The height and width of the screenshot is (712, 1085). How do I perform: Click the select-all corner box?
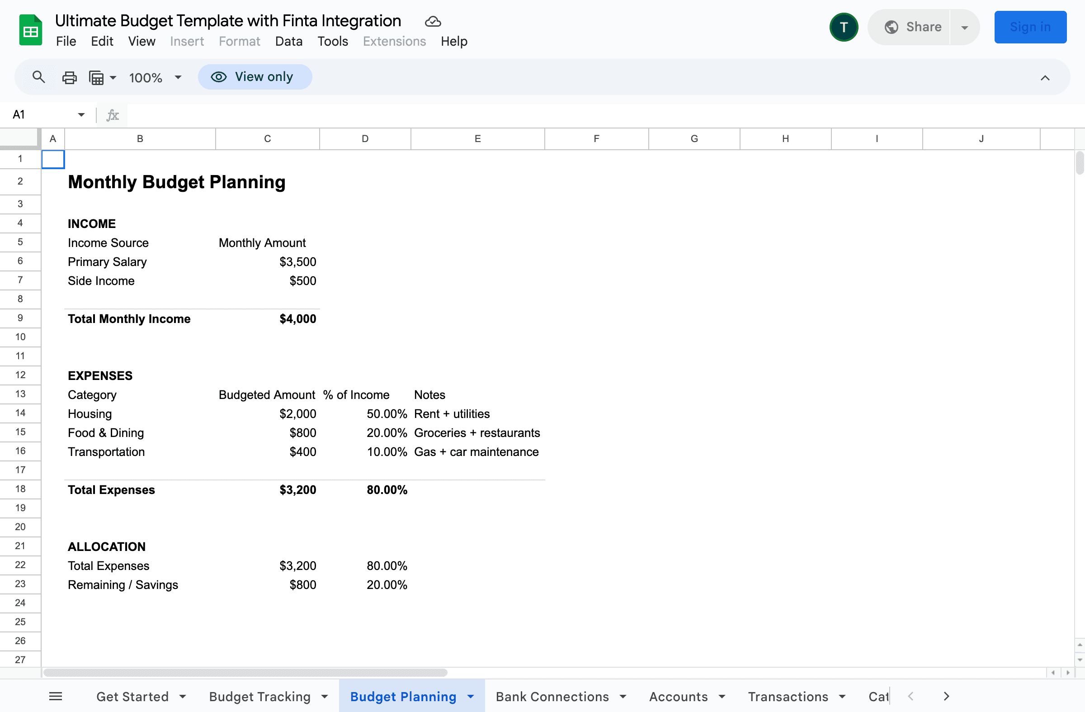click(20, 139)
